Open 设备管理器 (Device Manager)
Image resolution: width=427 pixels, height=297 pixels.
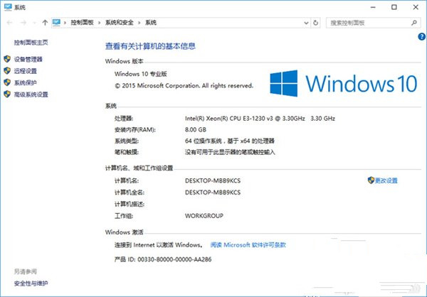click(30, 59)
